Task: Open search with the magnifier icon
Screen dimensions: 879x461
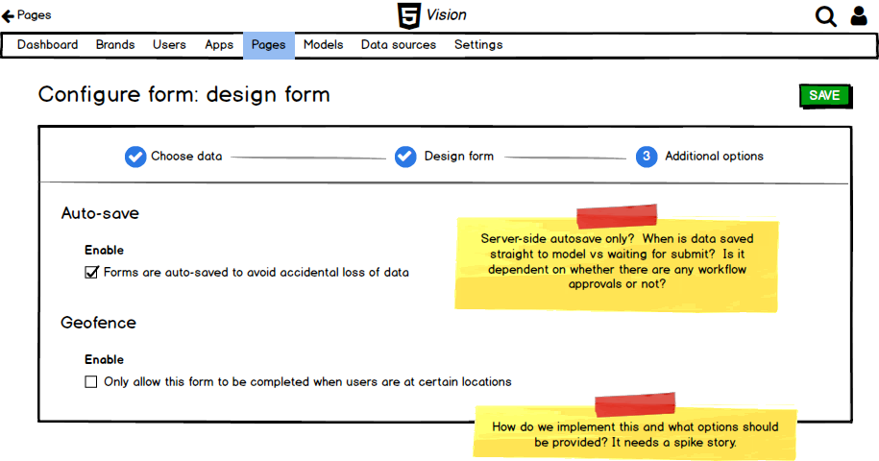Action: click(x=825, y=16)
